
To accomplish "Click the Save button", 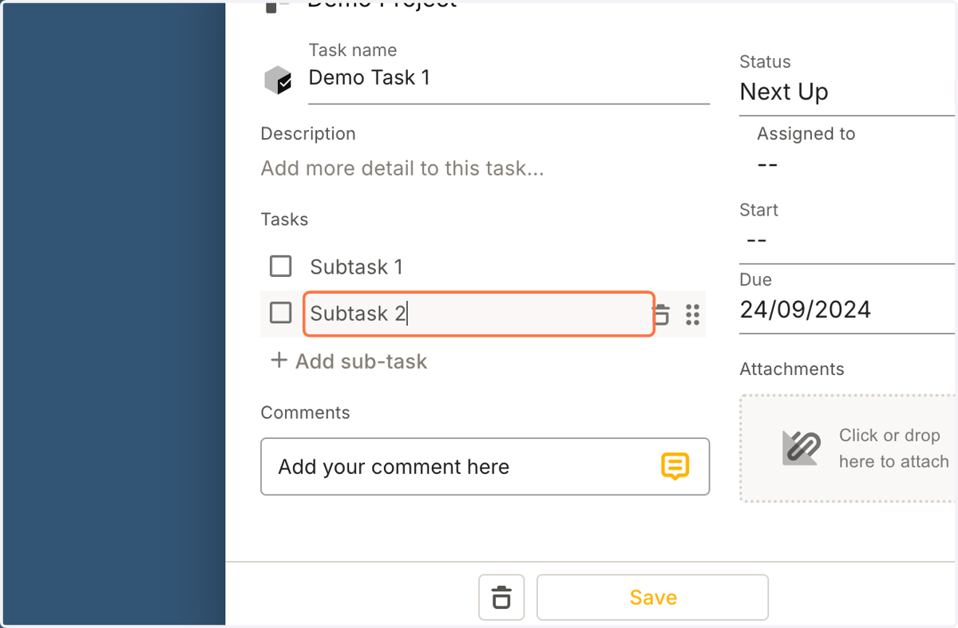I will click(652, 597).
